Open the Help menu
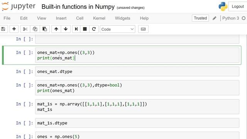 click(144, 18)
